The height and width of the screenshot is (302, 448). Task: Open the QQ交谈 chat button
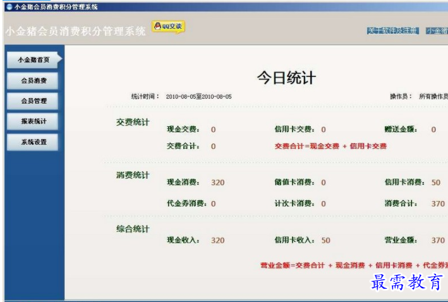(169, 27)
